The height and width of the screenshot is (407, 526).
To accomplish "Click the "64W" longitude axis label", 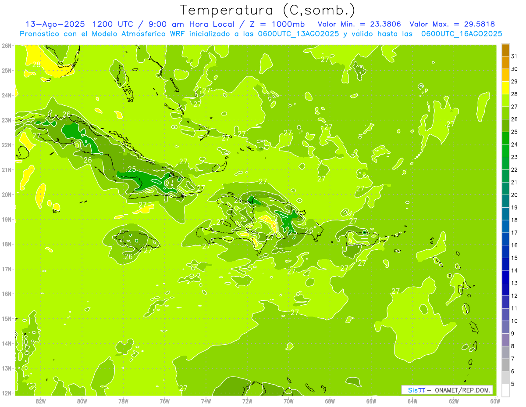I will click(x=412, y=401).
